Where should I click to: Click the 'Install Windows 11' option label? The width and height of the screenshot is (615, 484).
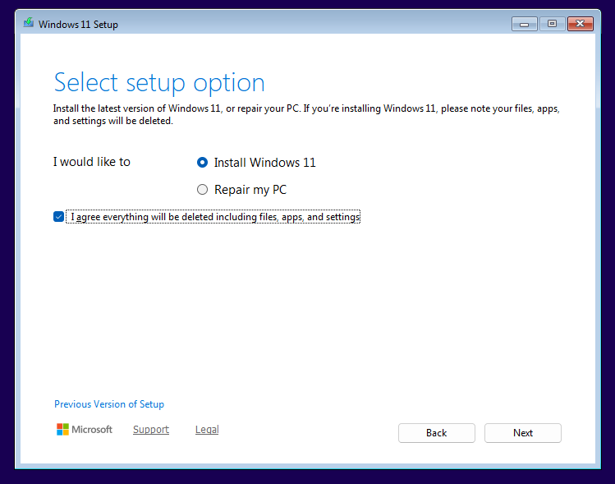point(264,163)
